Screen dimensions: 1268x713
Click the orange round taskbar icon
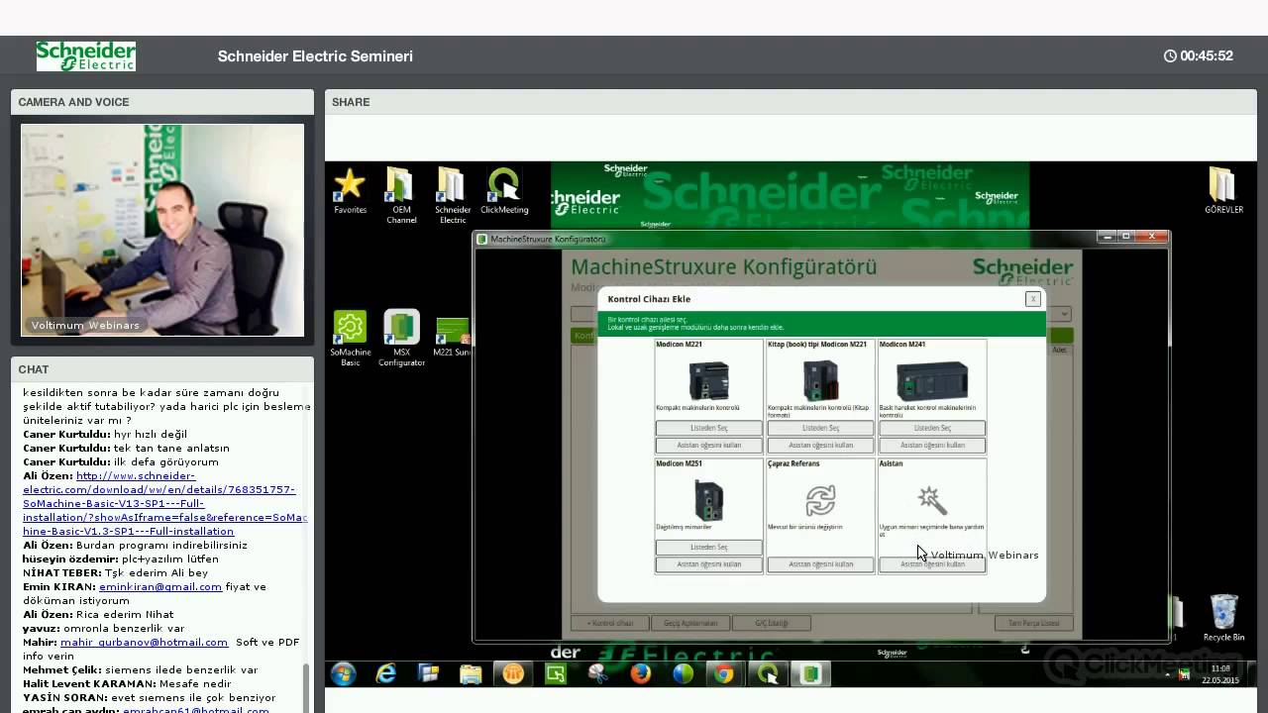coord(513,674)
